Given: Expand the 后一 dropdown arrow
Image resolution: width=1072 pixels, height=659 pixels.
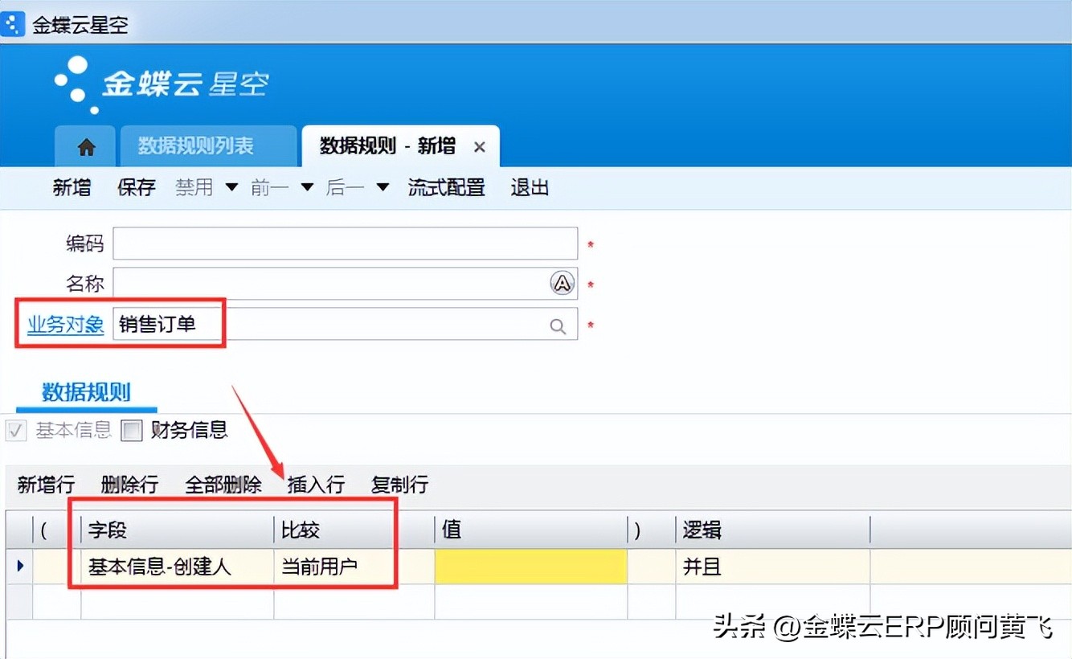Looking at the screenshot, I should coord(383,187).
